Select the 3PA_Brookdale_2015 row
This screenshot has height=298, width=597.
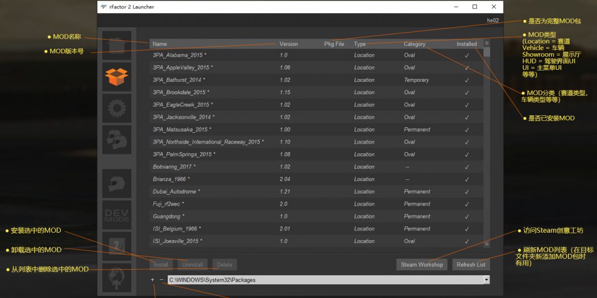[x=316, y=93]
